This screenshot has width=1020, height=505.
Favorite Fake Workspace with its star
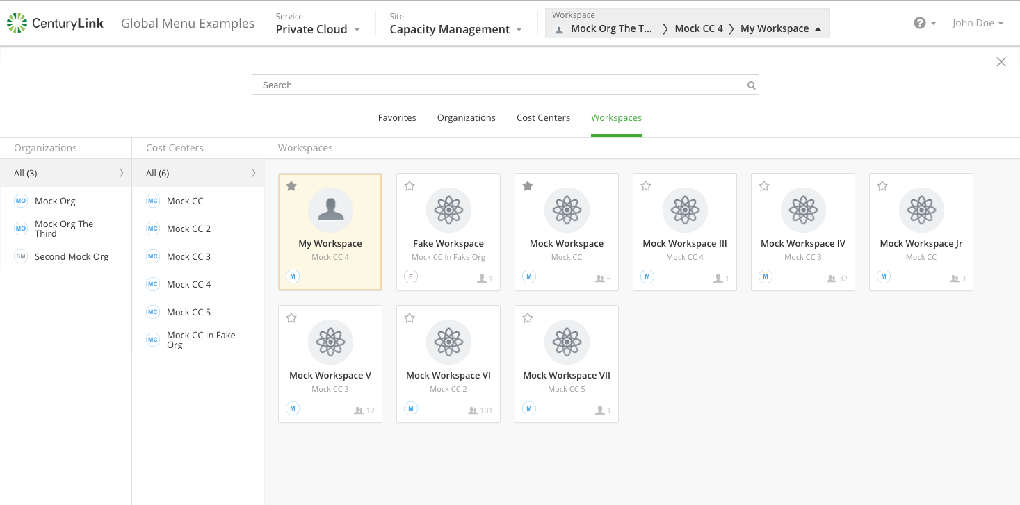(x=410, y=186)
